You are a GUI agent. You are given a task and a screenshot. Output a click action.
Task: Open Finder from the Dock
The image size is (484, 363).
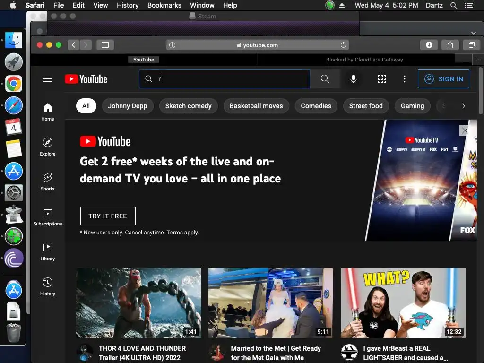pyautogui.click(x=14, y=40)
